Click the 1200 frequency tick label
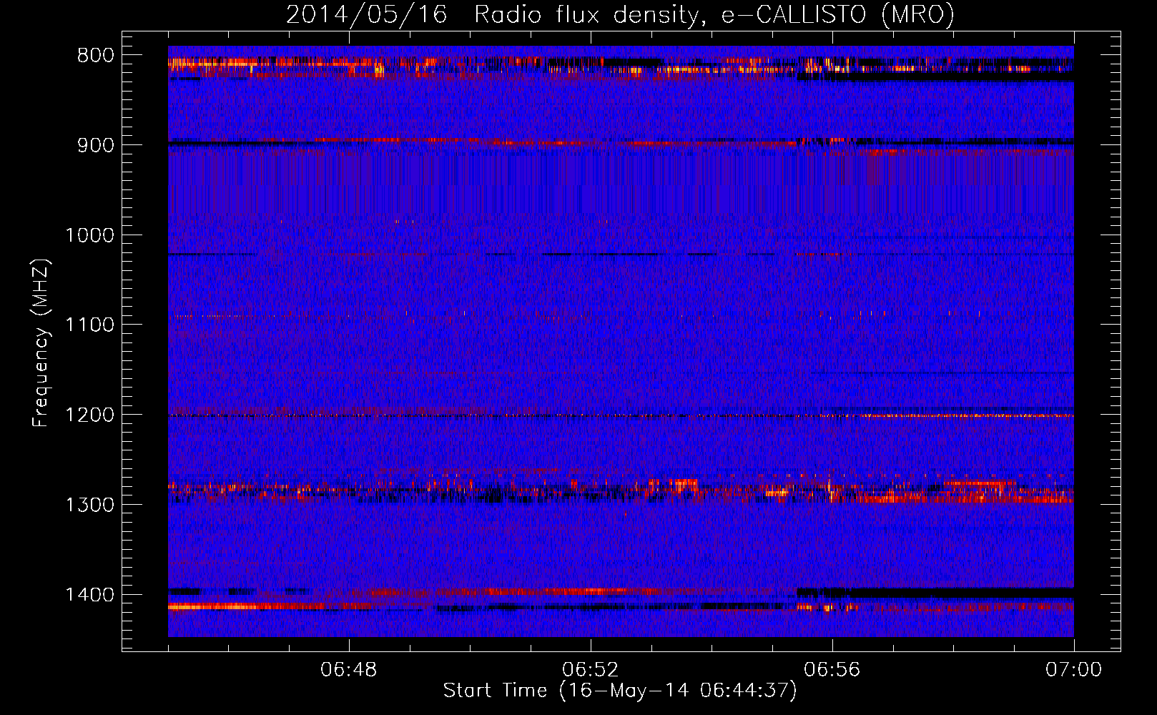The image size is (1157, 715). (x=89, y=415)
